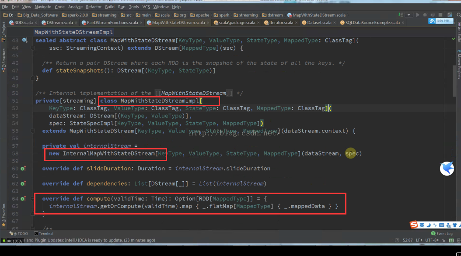Click the MapWithStateDStream.scala breadcrumb item
The width and height of the screenshot is (461, 256).
click(x=316, y=15)
